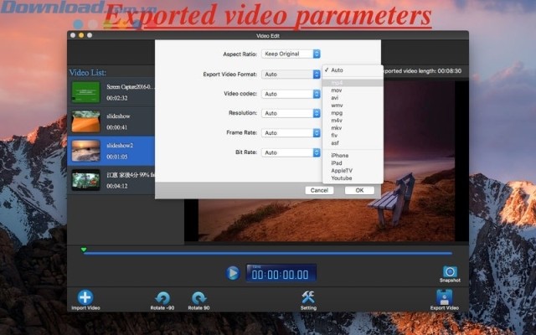
Task: Rotate video by 90 degrees
Action: pos(198,298)
